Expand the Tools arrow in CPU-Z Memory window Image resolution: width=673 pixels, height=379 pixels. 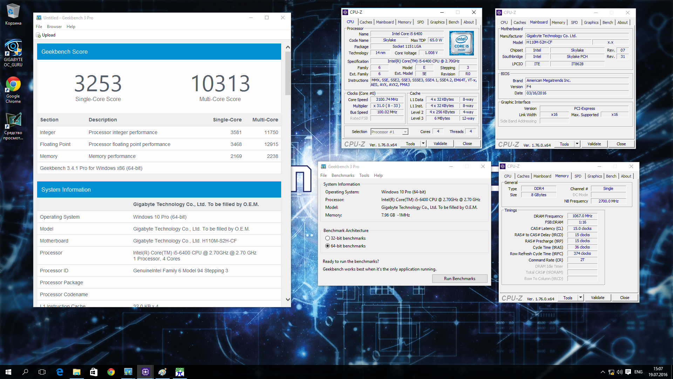[580, 298]
